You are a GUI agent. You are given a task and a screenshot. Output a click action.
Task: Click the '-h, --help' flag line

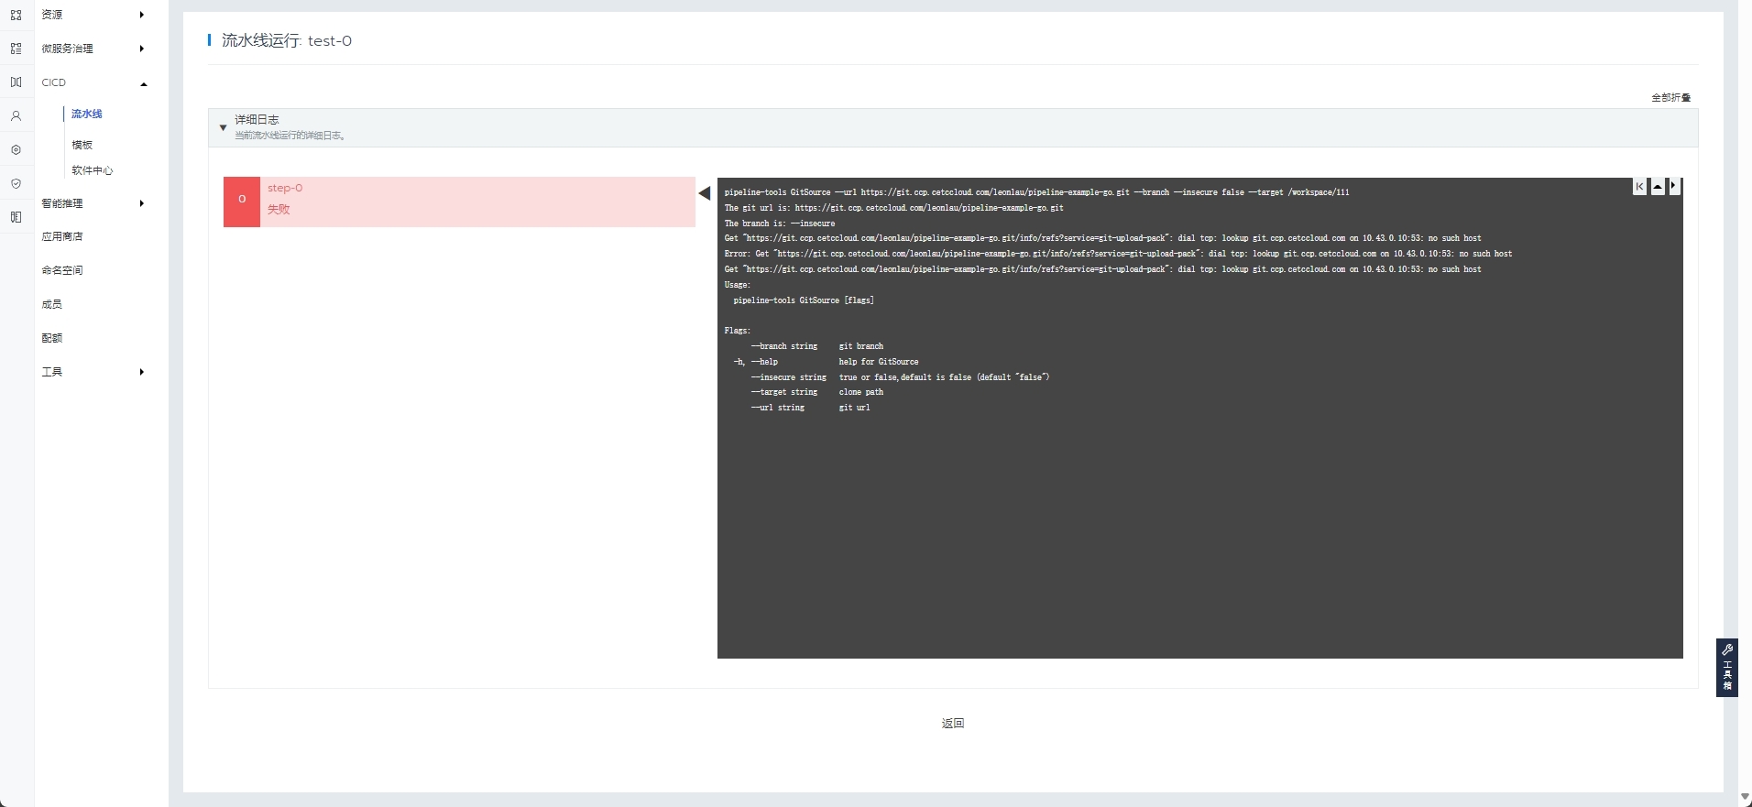(826, 362)
